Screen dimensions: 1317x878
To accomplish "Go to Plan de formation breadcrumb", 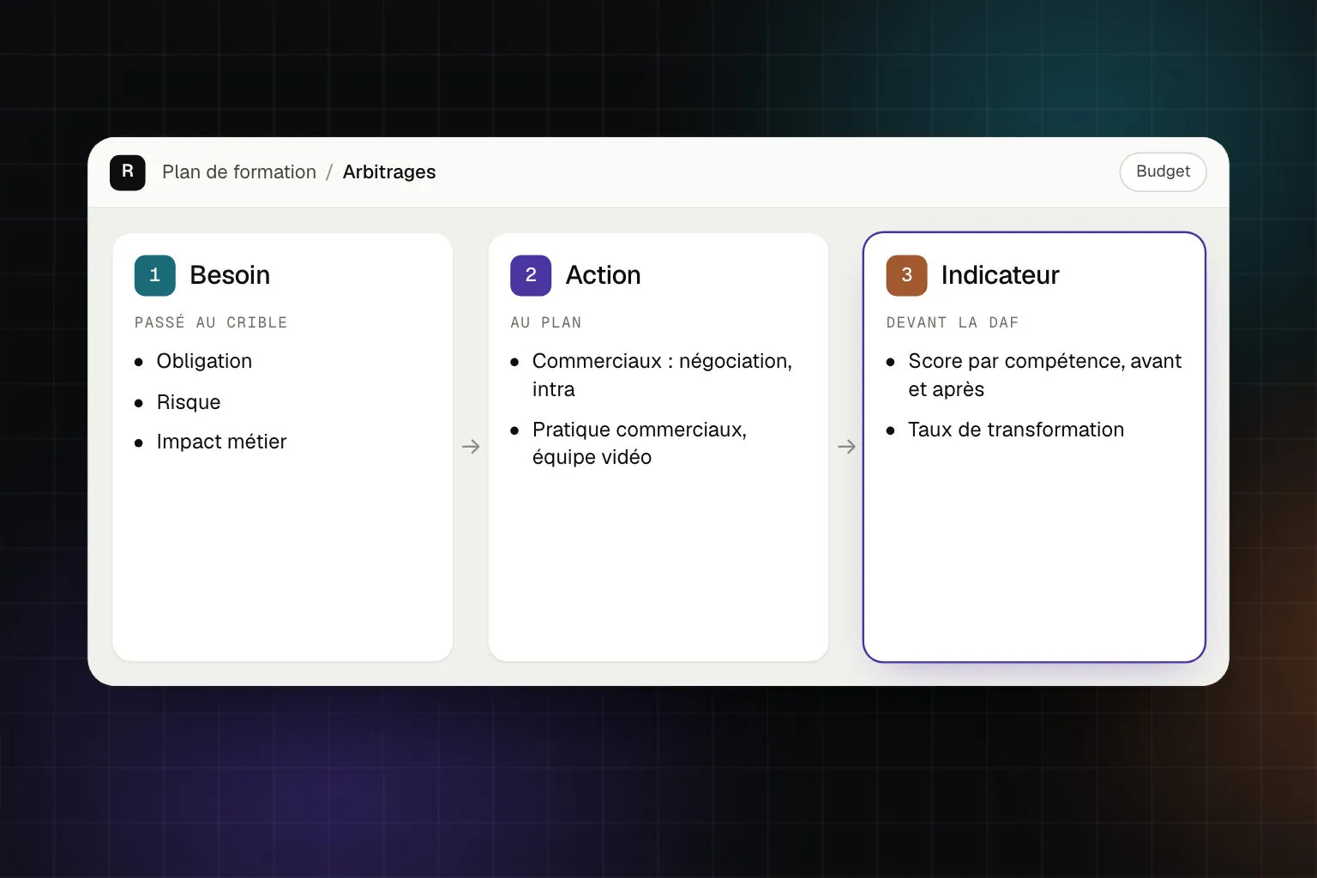I will [x=239, y=172].
